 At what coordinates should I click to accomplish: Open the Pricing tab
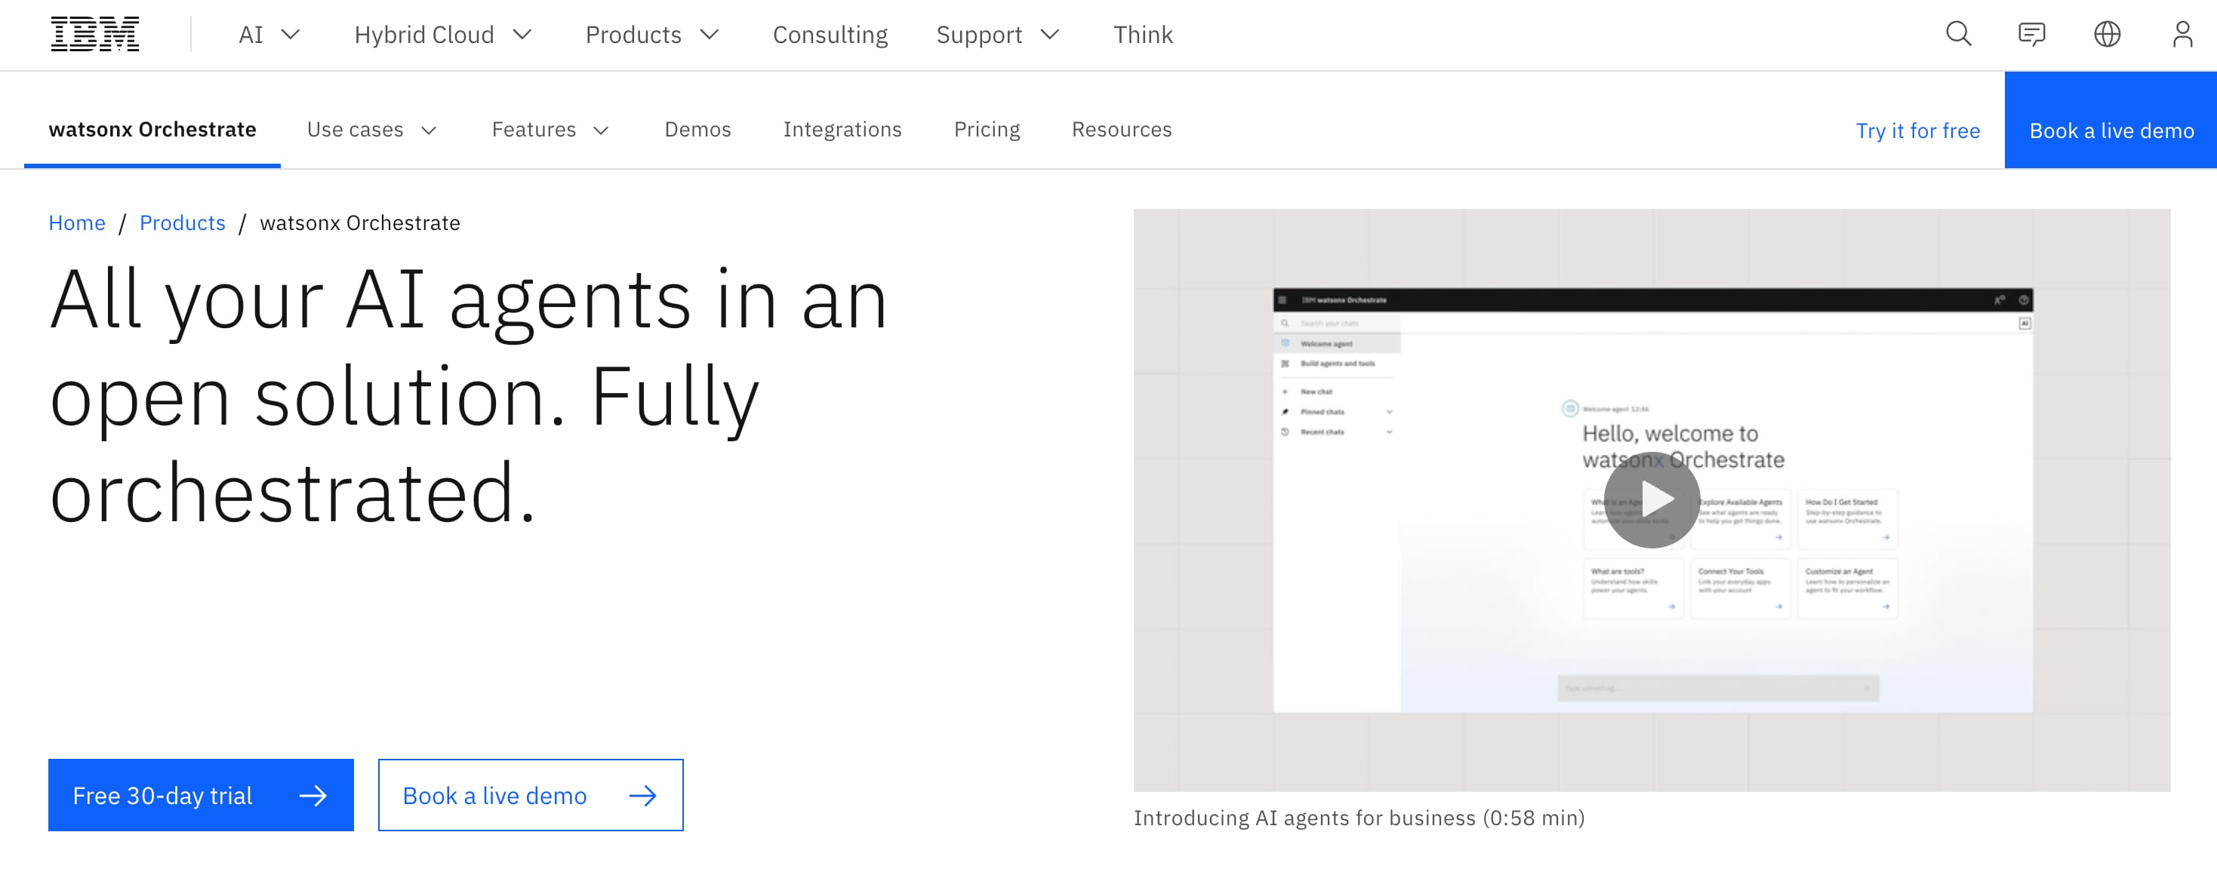[x=987, y=129]
